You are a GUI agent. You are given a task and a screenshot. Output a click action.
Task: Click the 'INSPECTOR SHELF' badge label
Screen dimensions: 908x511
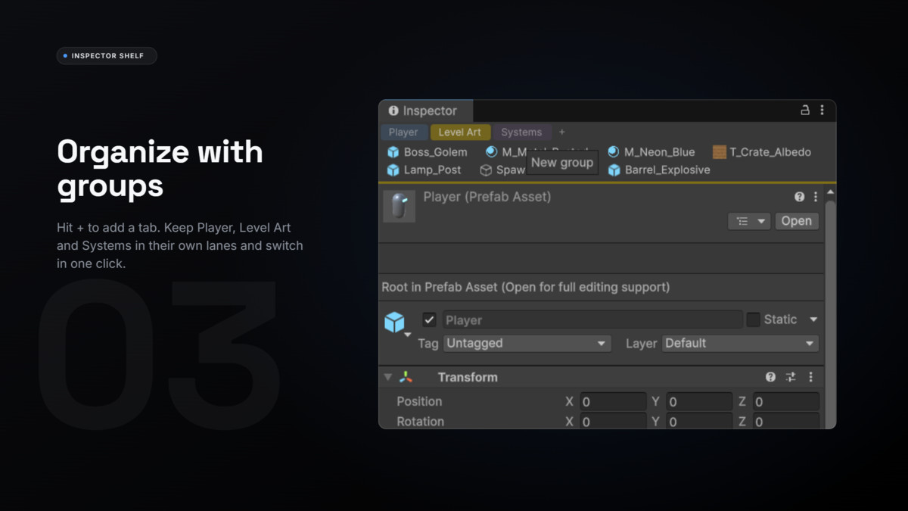tap(107, 56)
